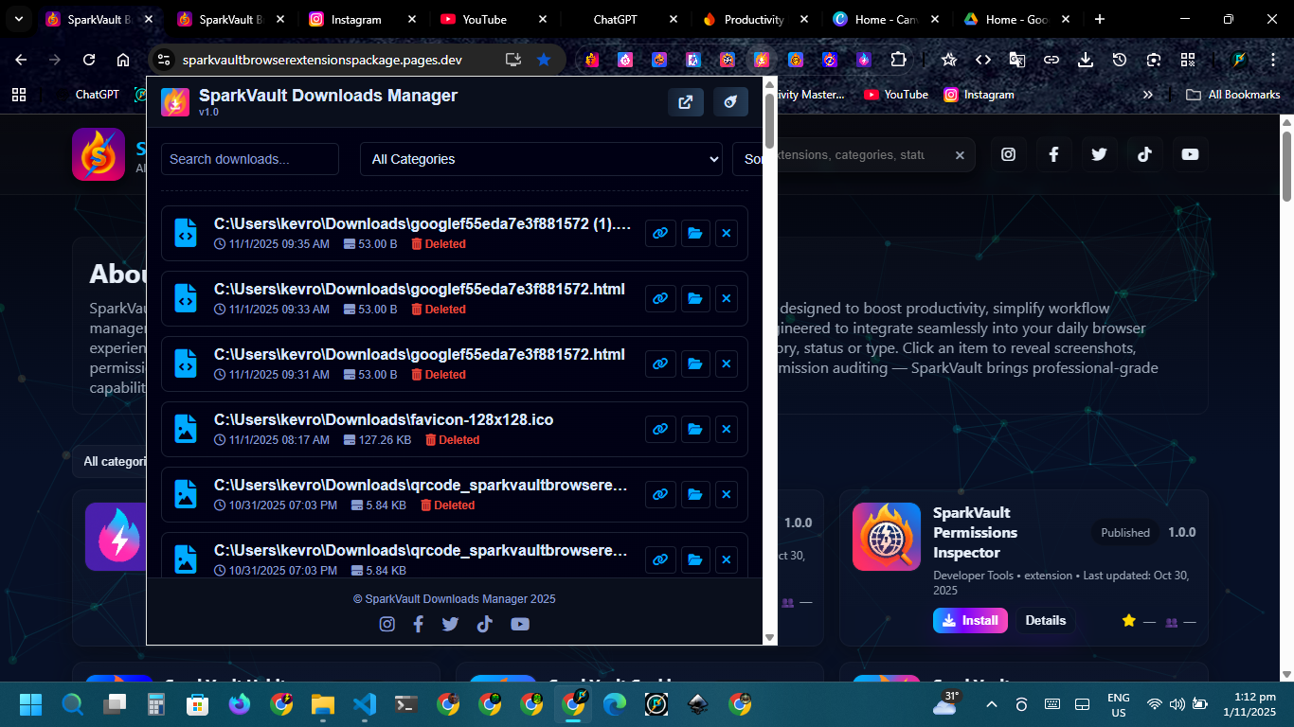Expand the All Categories dropdown
This screenshot has height=727, width=1294.
[x=541, y=159]
